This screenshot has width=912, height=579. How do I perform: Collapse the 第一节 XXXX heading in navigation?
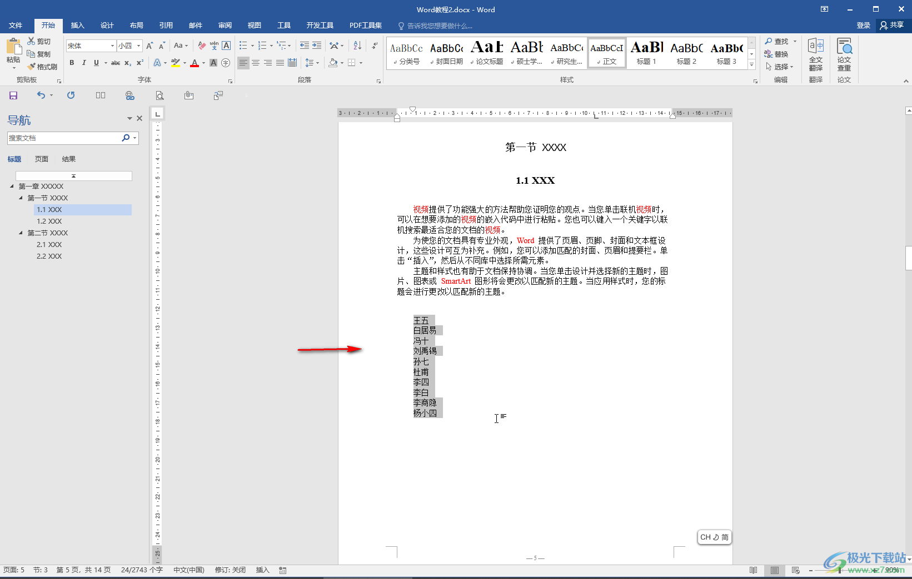tap(21, 198)
